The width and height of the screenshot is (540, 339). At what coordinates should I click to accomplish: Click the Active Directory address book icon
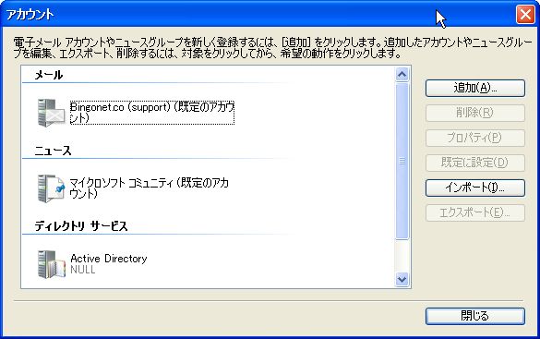(x=51, y=264)
